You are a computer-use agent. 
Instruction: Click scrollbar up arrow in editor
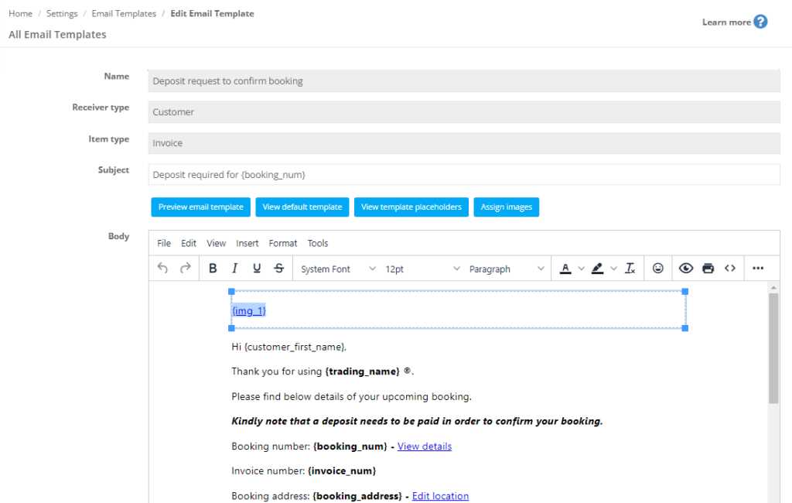pos(773,287)
